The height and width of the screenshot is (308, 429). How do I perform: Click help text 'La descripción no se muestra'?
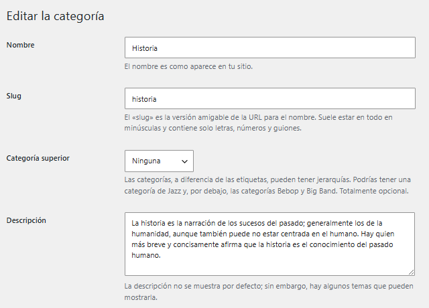point(269,292)
